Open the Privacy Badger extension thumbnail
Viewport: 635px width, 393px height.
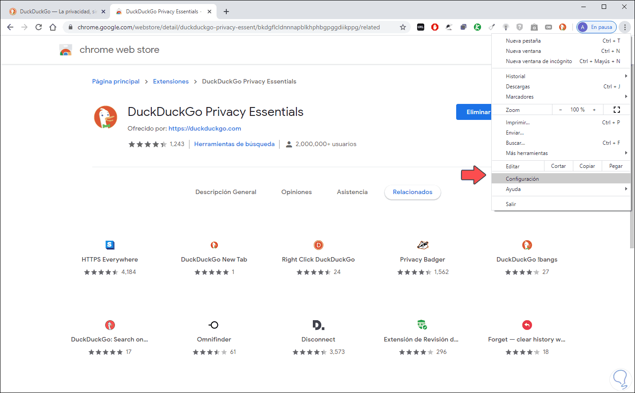point(422,245)
